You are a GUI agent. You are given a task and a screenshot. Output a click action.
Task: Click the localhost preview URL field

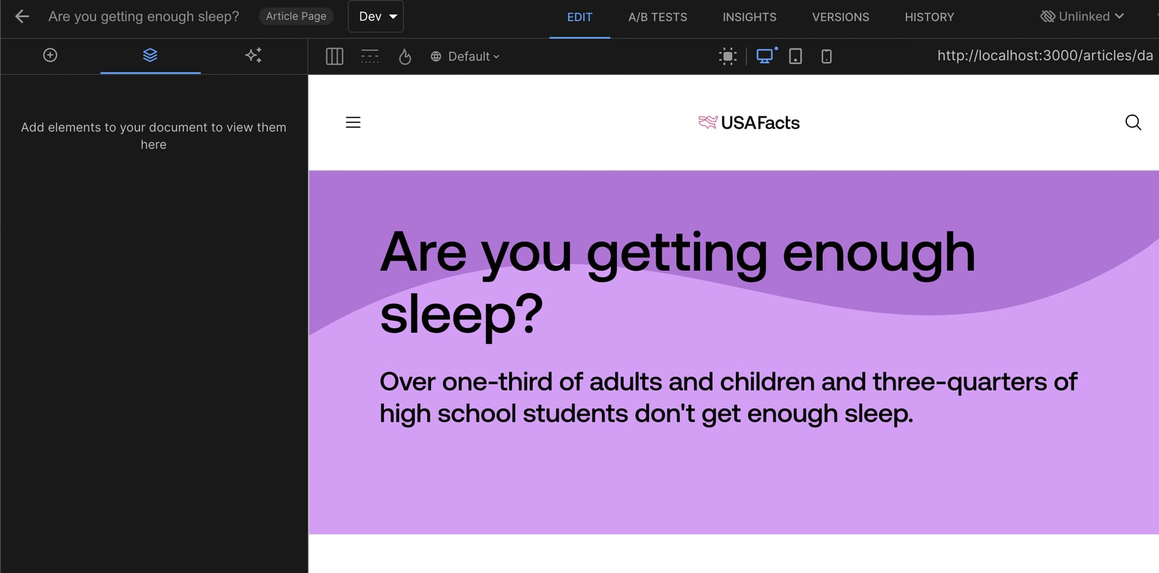point(1045,55)
